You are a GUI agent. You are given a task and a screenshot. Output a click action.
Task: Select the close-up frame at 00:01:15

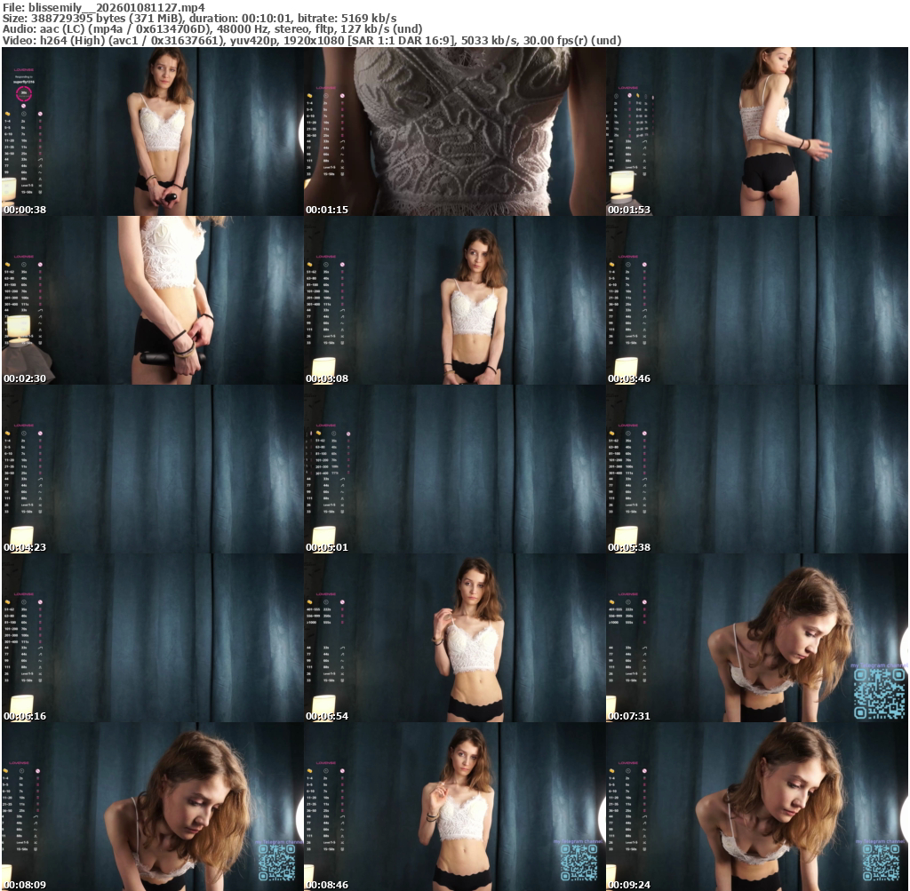point(454,131)
